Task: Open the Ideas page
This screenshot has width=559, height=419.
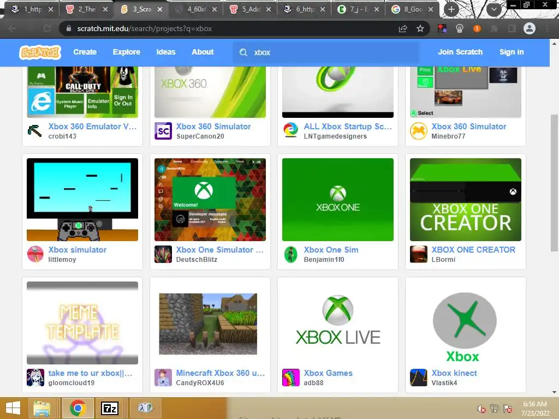Action: click(x=166, y=52)
